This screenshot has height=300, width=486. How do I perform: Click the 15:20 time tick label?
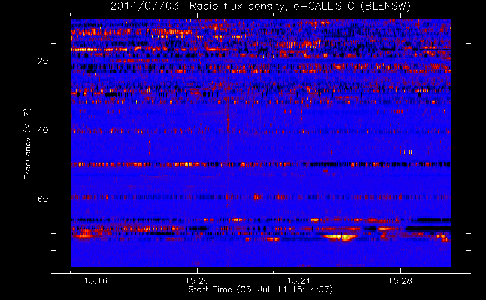(197, 281)
